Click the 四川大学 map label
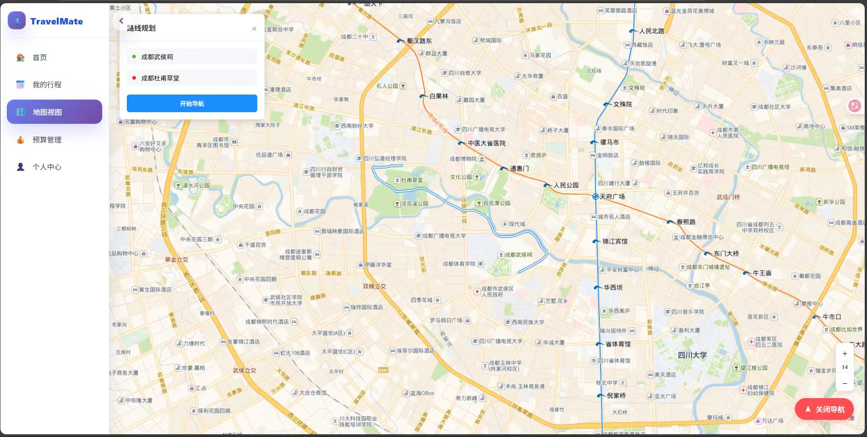Screen dimensions: 867x437 692,355
